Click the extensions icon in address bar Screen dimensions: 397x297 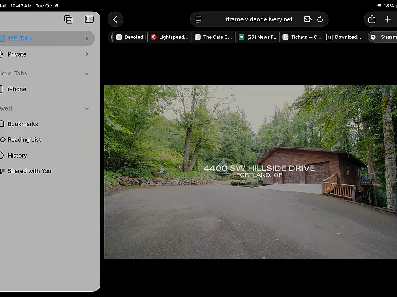click(308, 19)
